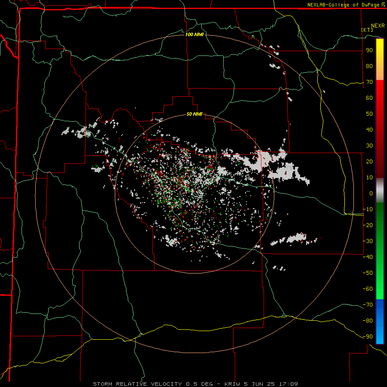Click the -40 value on velocity scale
The height and width of the screenshot is (387, 387).
click(368, 257)
